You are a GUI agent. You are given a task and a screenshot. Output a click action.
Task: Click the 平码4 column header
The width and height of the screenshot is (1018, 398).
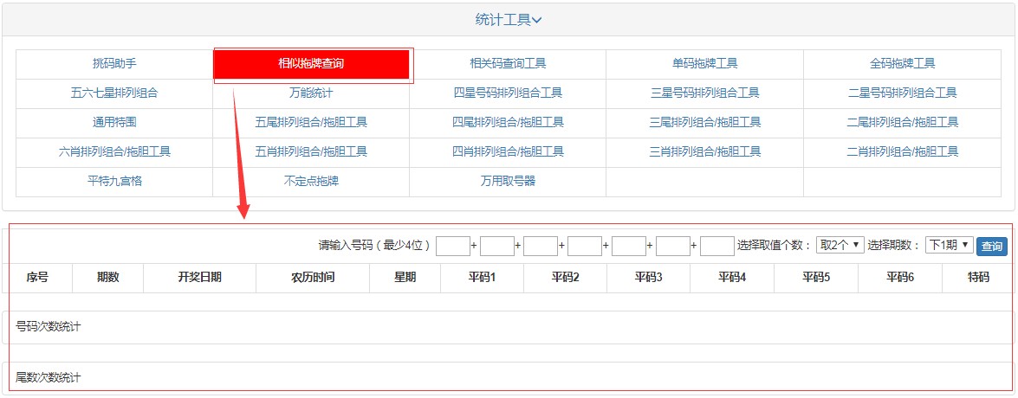[732, 278]
